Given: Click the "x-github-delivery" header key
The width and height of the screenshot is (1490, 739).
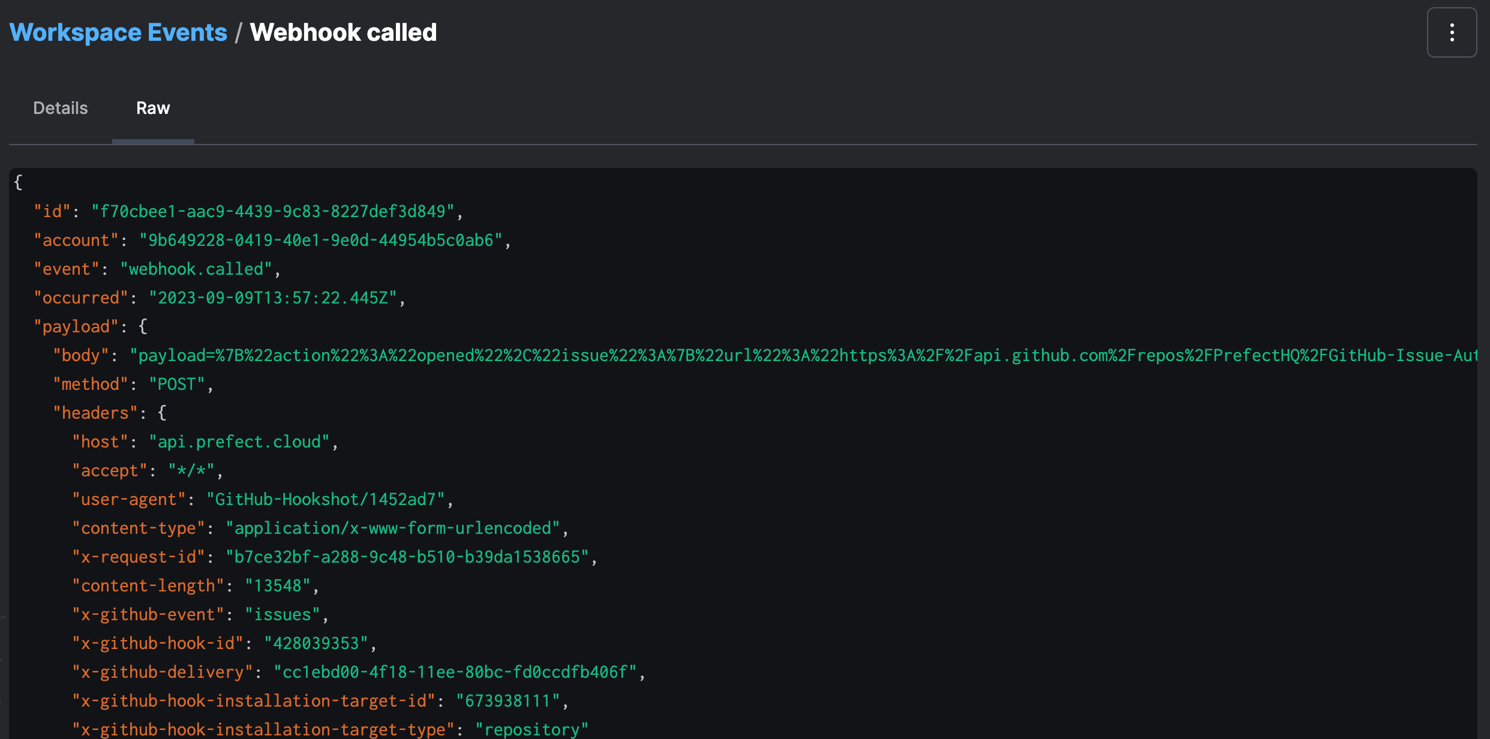Looking at the screenshot, I should click(x=163, y=672).
